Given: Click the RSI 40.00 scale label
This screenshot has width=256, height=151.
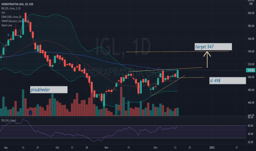Looking at the screenshot, I should (251, 134).
